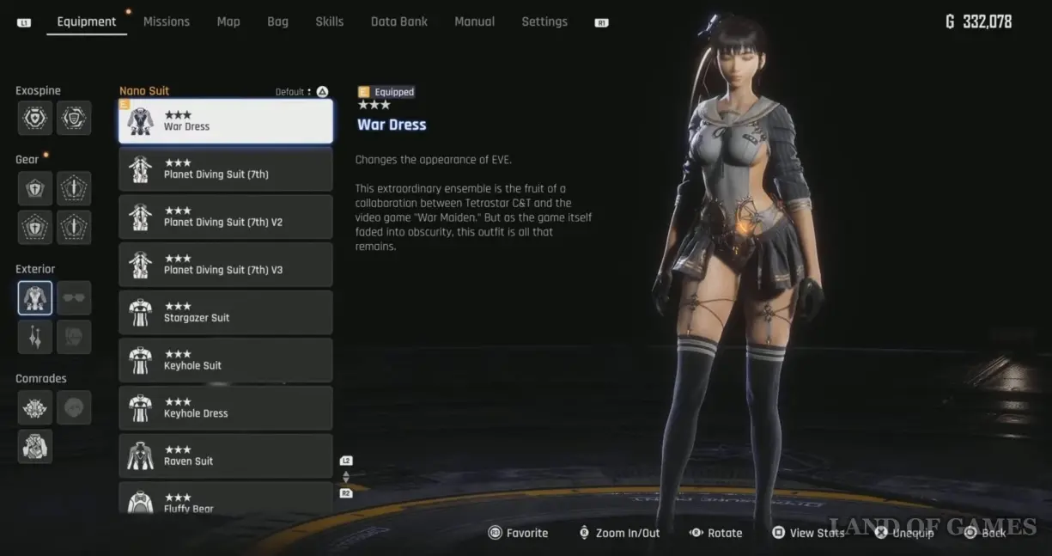Image resolution: width=1052 pixels, height=556 pixels.
Task: Select the first Exospine slot
Action: coord(35,118)
